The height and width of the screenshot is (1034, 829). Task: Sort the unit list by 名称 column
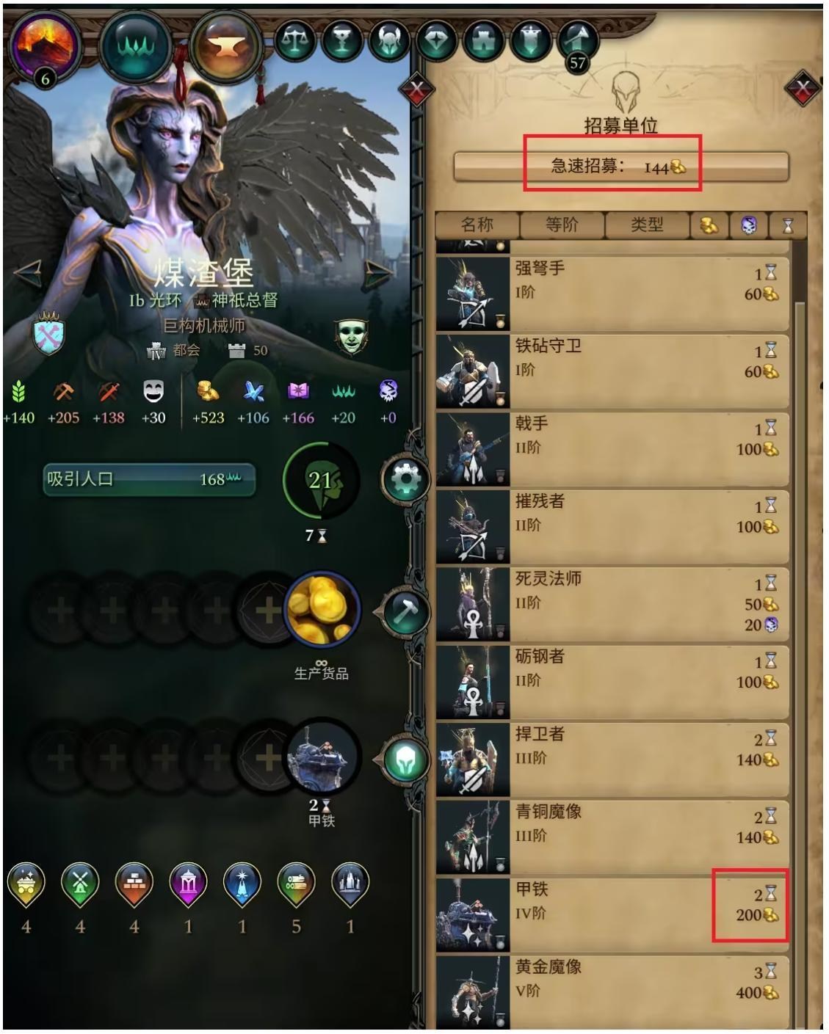click(477, 225)
